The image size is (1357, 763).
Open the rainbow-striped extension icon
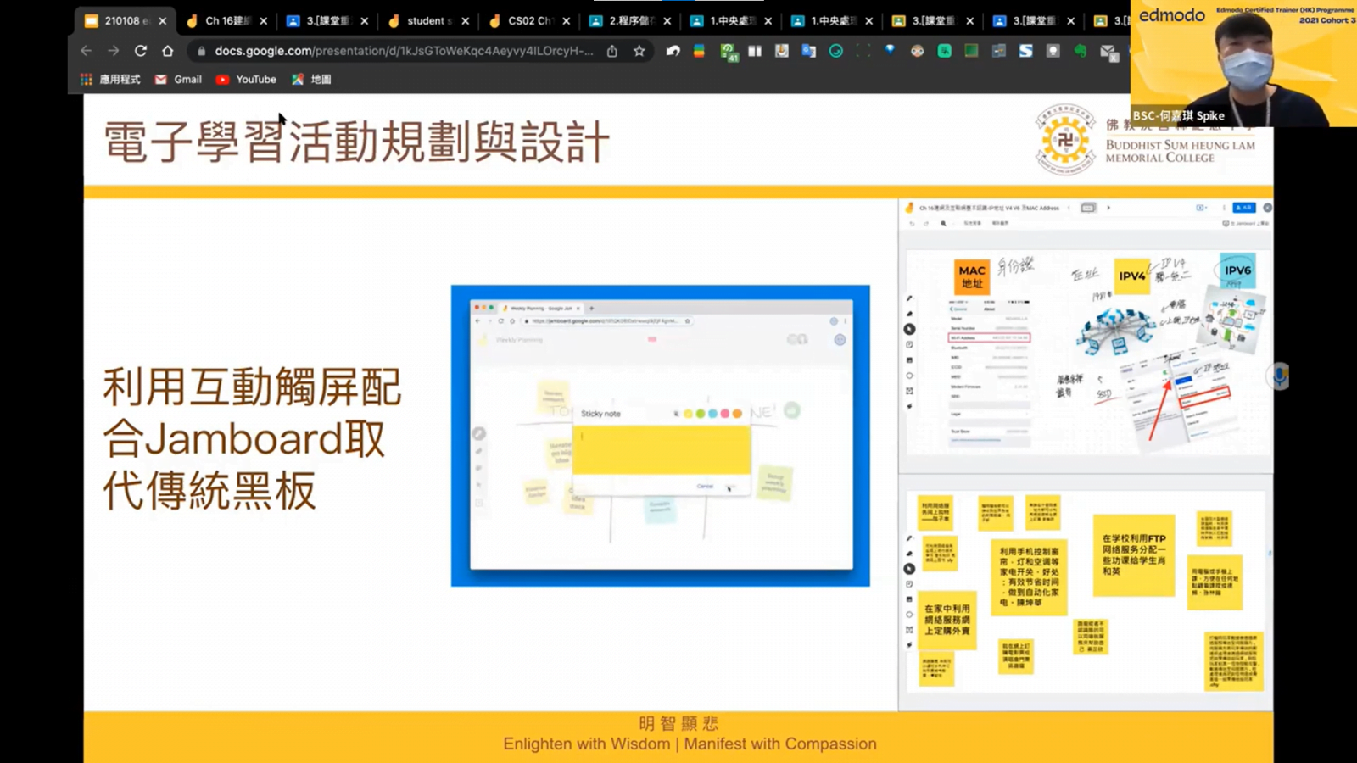pyautogui.click(x=699, y=51)
